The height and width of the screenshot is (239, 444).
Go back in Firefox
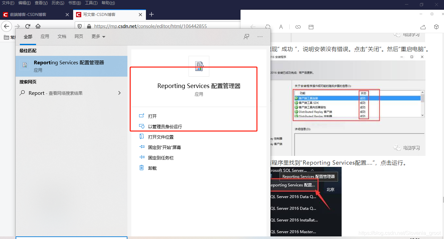point(7,26)
